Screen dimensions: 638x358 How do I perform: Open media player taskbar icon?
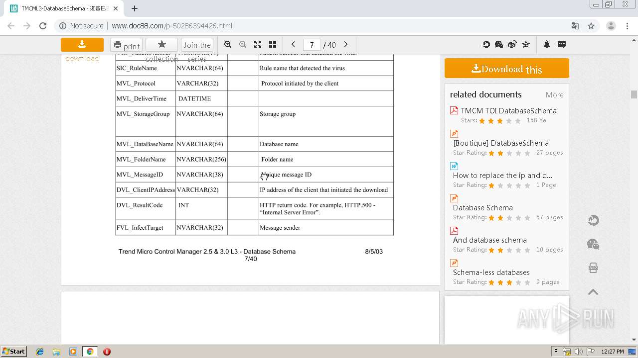click(x=73, y=352)
